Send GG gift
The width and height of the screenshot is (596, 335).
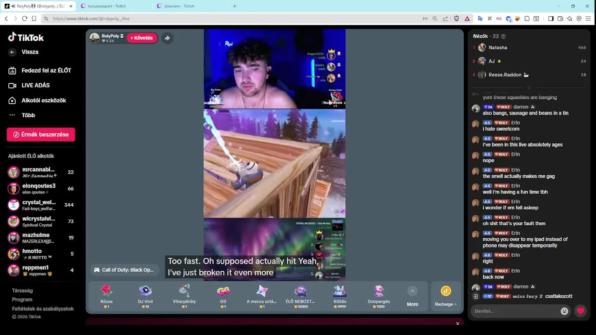tap(223, 296)
